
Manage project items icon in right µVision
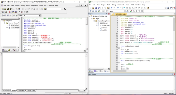pos(131,11)
